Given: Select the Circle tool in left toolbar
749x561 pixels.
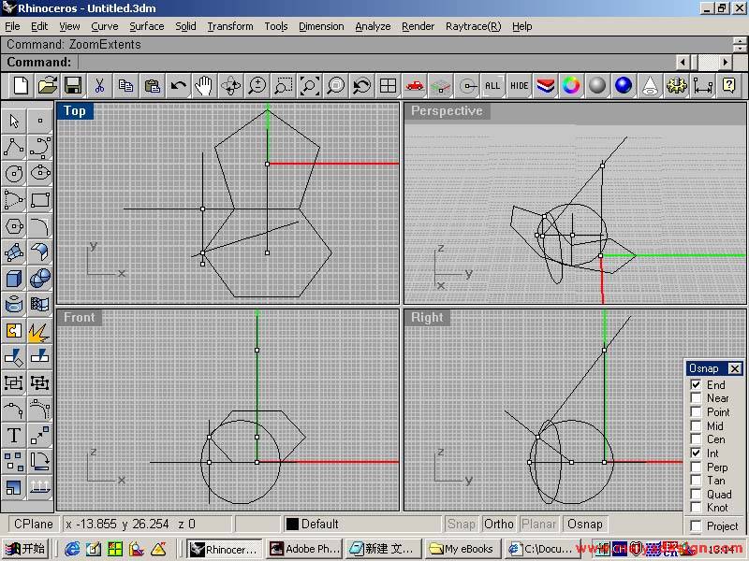Looking at the screenshot, I should point(14,173).
